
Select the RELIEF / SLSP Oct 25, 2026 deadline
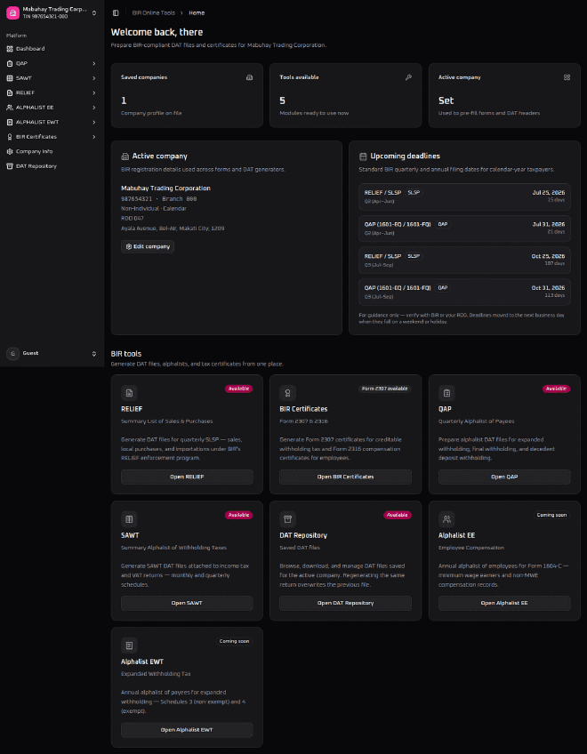point(464,261)
